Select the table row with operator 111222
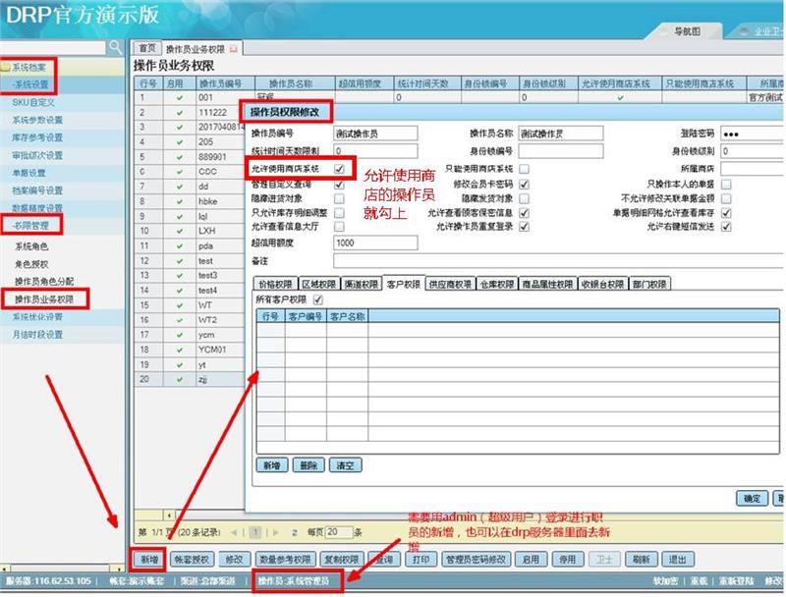 (190, 112)
